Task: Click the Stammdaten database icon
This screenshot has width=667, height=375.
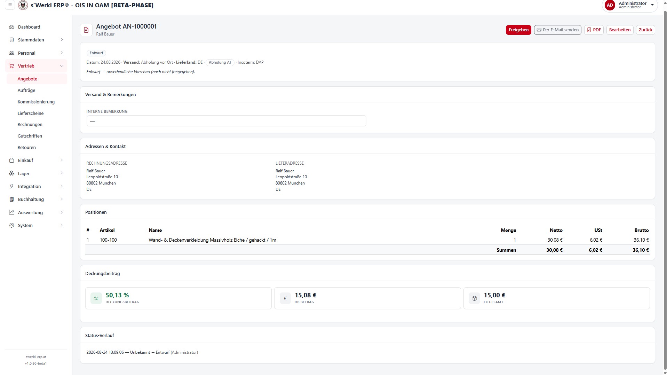Action: [x=11, y=40]
